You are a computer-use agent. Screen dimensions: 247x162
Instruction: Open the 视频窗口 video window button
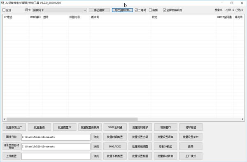165,127
